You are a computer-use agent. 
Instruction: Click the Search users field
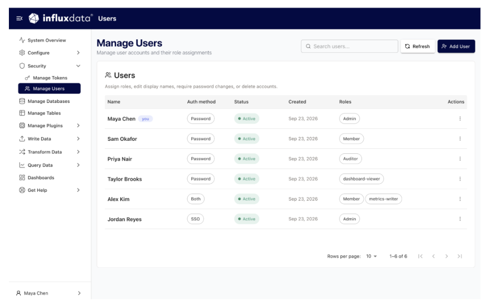(349, 46)
